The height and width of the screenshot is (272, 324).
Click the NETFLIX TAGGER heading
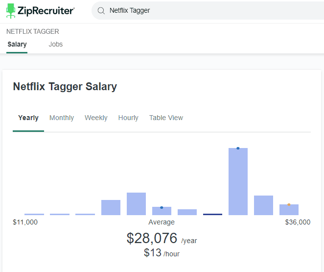(33, 31)
